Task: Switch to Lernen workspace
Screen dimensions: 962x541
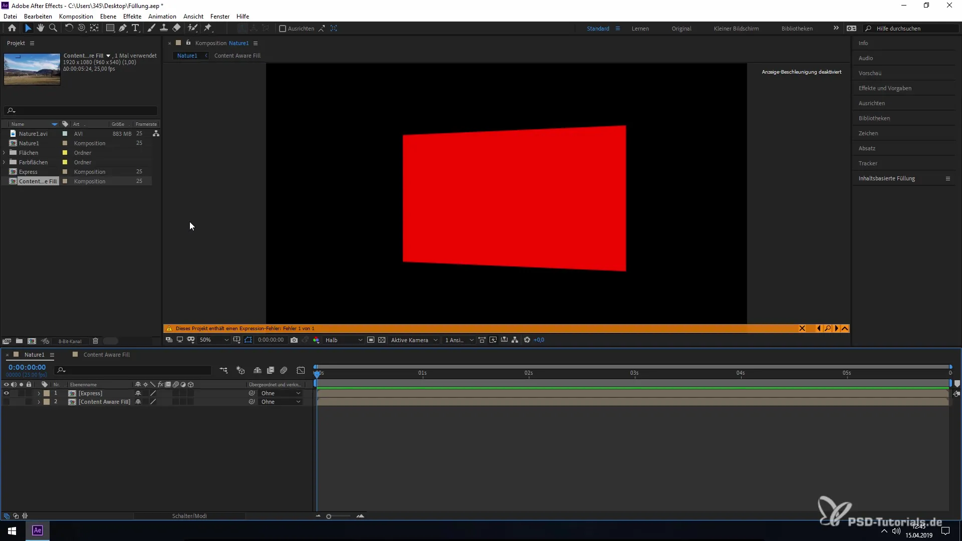Action: click(640, 29)
